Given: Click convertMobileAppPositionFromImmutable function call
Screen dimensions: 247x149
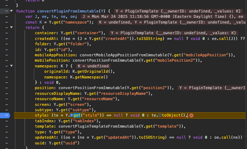Looking at the screenshot, I should [x=123, y=55].
